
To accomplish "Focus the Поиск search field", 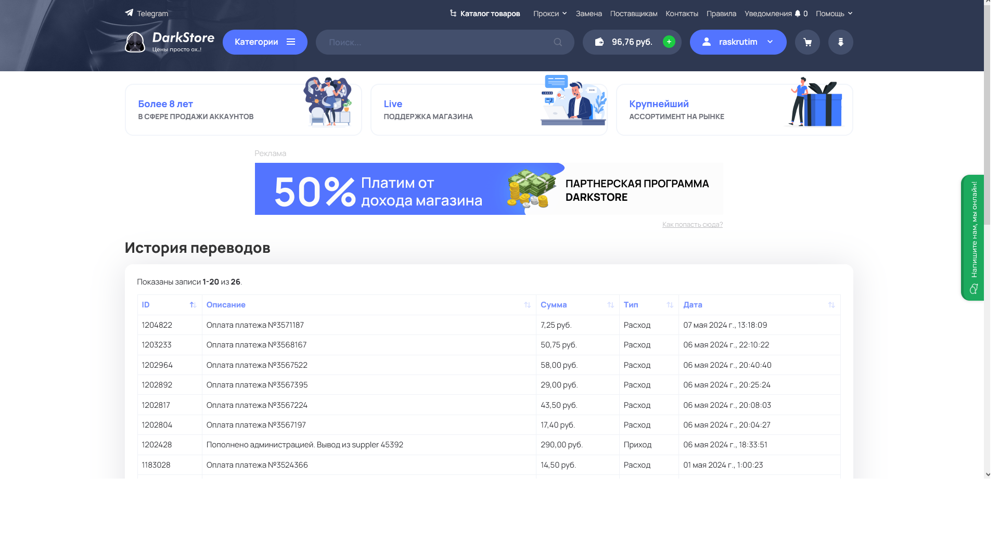I will 445,42.
